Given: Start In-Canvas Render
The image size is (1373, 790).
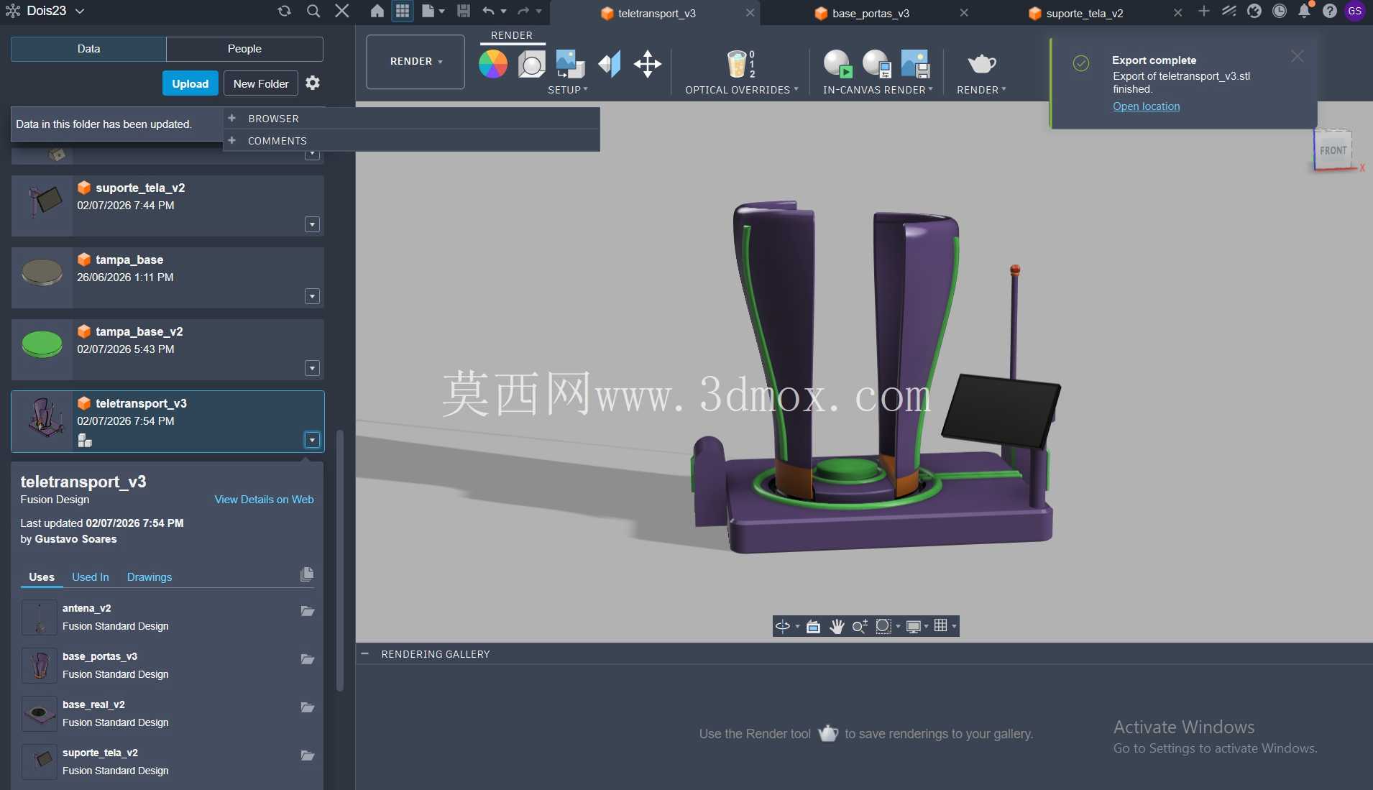Looking at the screenshot, I should pos(837,64).
